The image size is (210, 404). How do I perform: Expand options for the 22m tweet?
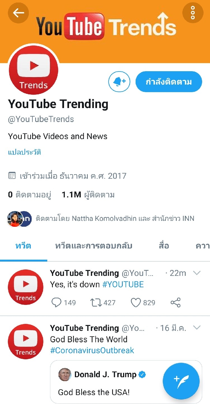pyautogui.click(x=197, y=273)
